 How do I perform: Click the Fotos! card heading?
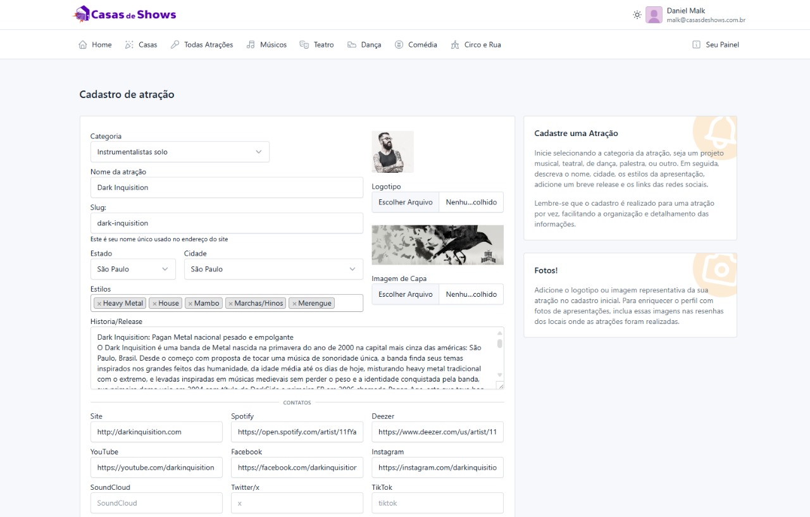pyautogui.click(x=546, y=270)
